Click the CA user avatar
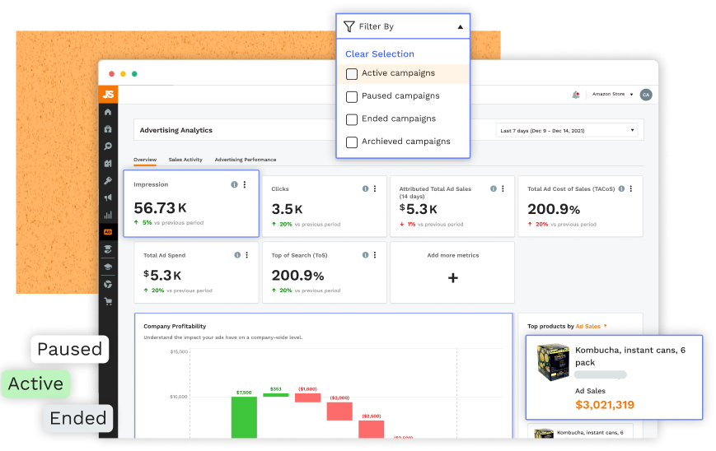716x451 pixels. tap(646, 95)
